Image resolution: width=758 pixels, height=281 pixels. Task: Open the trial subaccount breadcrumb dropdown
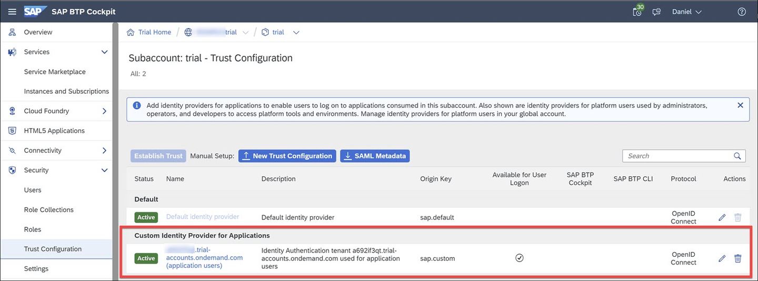click(x=296, y=33)
